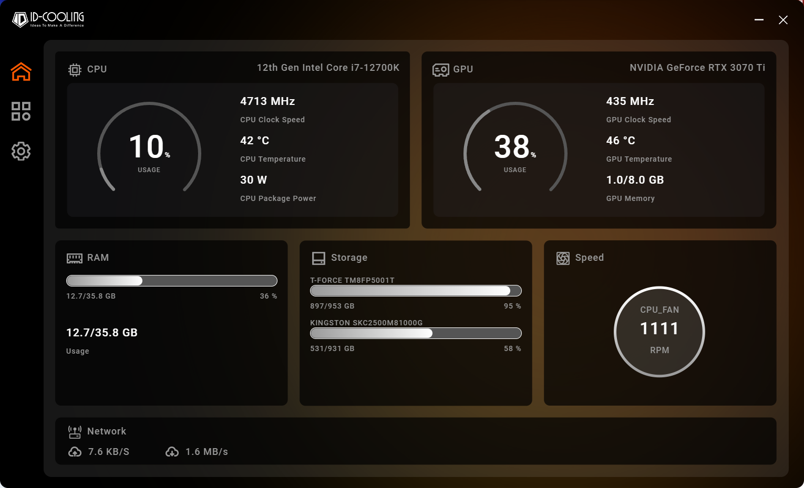The image size is (804, 488).
Task: Click the RAM usage progress bar
Action: 172,281
